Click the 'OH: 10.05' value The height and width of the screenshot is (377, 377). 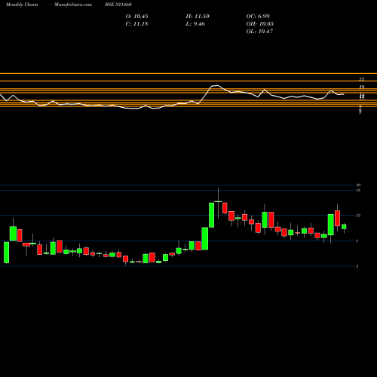click(259, 24)
